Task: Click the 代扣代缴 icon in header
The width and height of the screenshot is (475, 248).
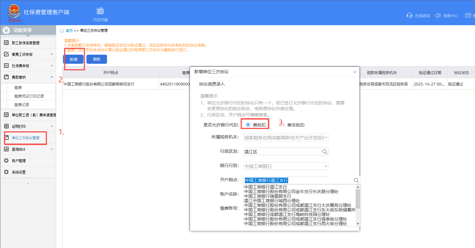Action: [x=100, y=11]
